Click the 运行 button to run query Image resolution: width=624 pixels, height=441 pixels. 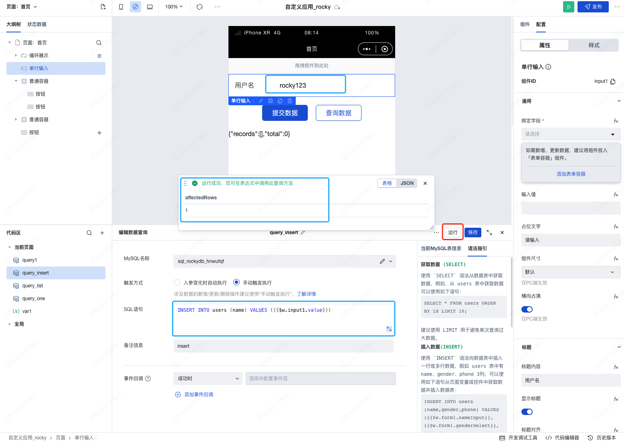click(453, 233)
